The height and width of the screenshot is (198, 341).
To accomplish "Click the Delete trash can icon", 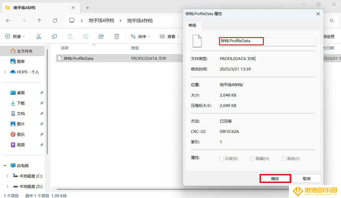I will (x=117, y=36).
